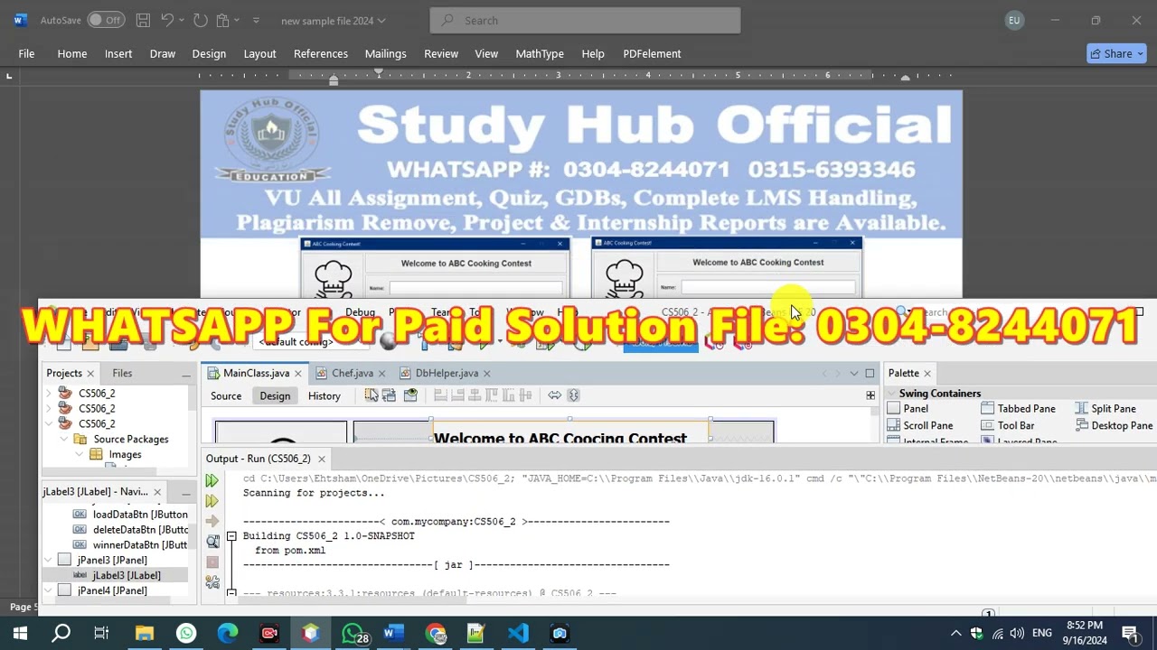Open the Customize Quick Access Toolbar dropdown

pyautogui.click(x=256, y=20)
